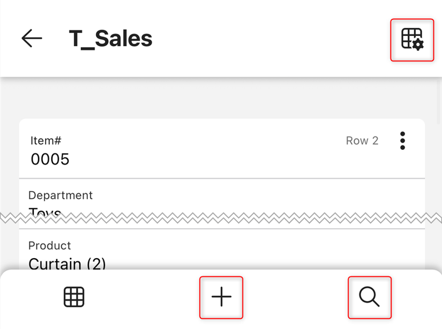Tap the T_Sales table title

coord(110,38)
